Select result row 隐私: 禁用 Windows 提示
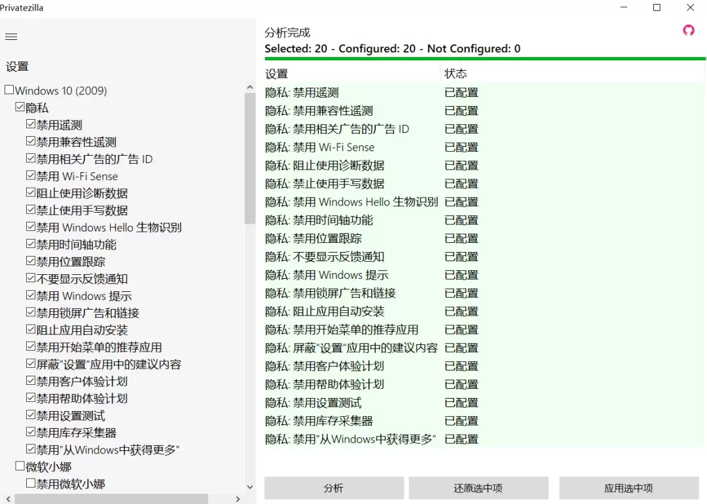 coord(484,276)
